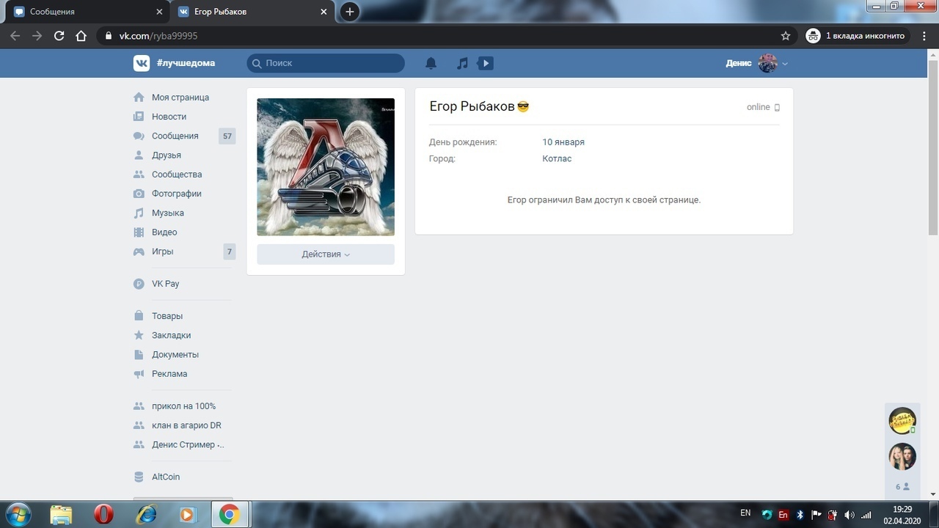The width and height of the screenshot is (939, 528).
Task: Click the video player icon in header
Action: tap(485, 64)
